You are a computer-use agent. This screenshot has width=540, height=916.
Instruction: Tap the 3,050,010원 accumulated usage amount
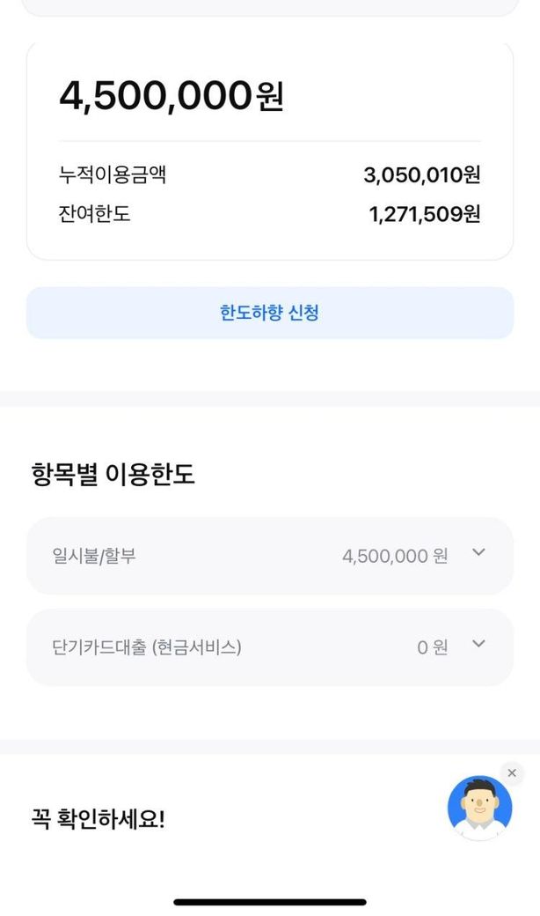421,175
